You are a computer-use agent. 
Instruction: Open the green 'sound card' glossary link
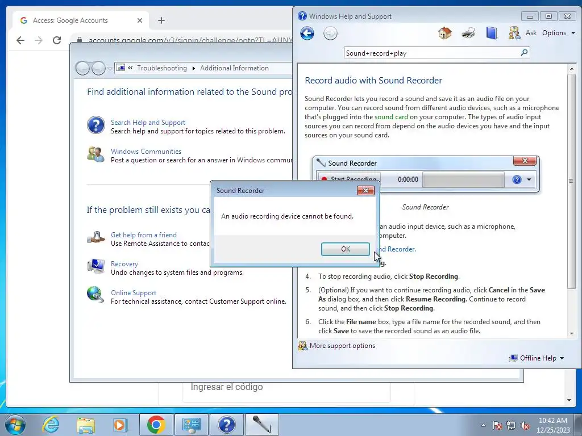391,117
